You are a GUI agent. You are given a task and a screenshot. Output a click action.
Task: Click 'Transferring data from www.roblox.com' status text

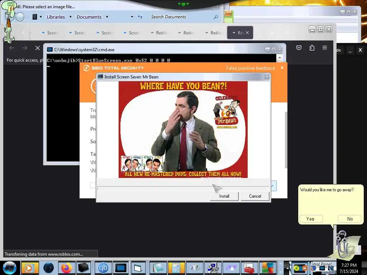pyautogui.click(x=44, y=254)
